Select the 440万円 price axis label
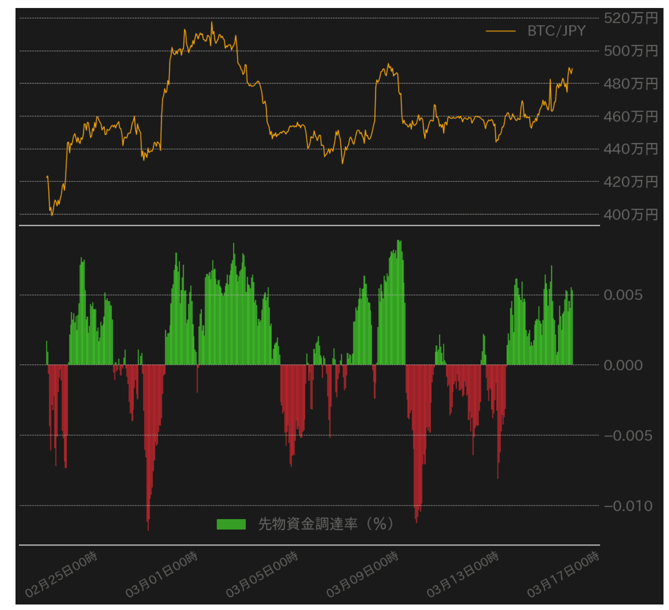 630,149
